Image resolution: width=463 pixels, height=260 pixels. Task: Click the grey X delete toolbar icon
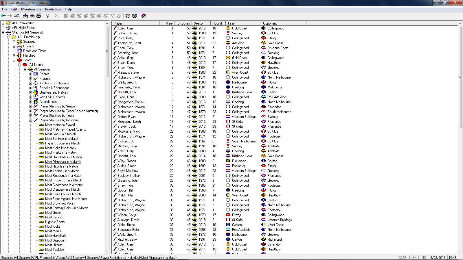[56, 16]
